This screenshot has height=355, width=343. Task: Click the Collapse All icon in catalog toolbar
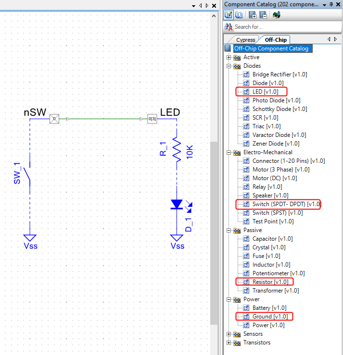263,15
